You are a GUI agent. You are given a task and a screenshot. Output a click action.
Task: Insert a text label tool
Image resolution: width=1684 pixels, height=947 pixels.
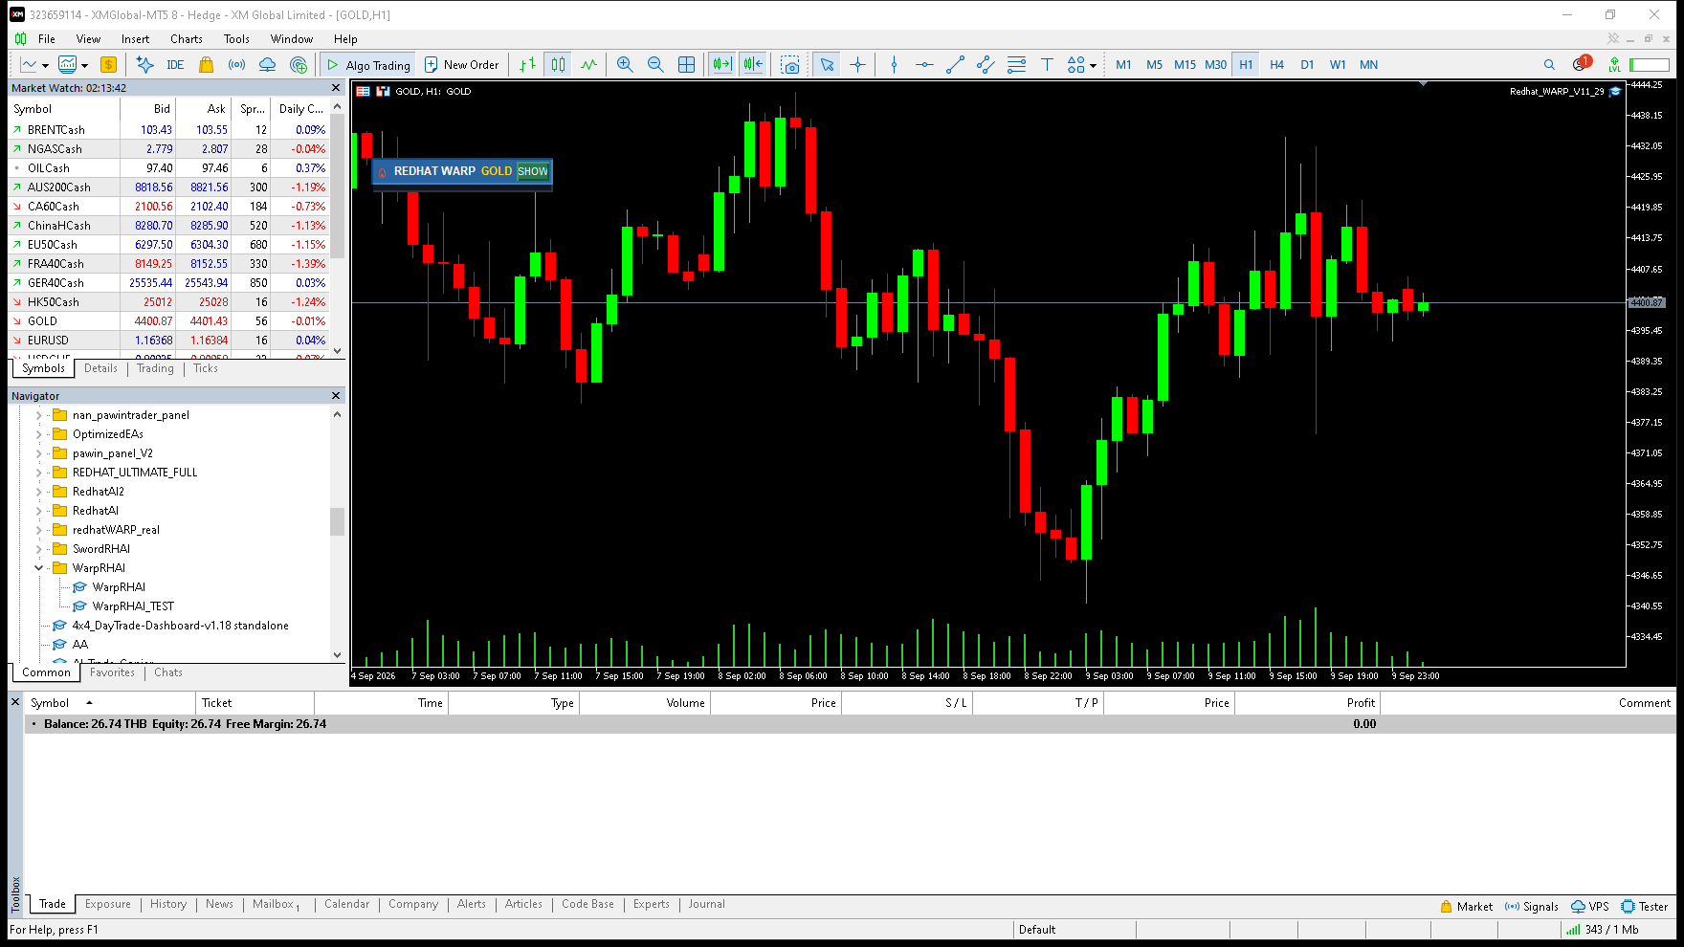pyautogui.click(x=1047, y=65)
